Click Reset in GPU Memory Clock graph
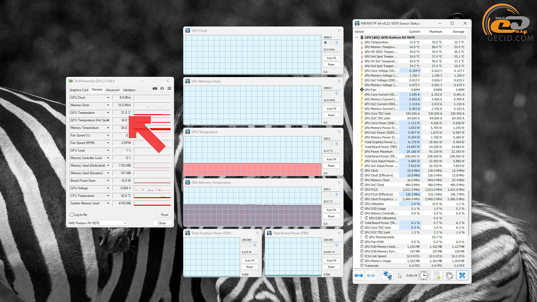 click(331, 115)
